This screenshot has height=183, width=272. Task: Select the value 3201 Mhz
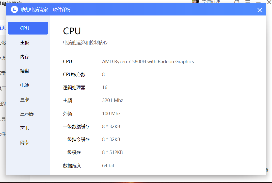pyautogui.click(x=113, y=100)
